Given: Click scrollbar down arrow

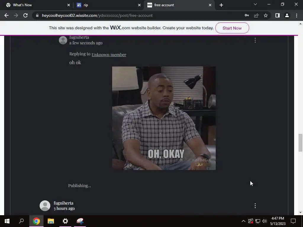Looking at the screenshot, I should pyautogui.click(x=300, y=213).
